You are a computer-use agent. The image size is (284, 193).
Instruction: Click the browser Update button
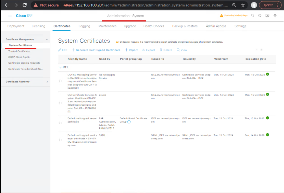pyautogui.click(x=268, y=5)
